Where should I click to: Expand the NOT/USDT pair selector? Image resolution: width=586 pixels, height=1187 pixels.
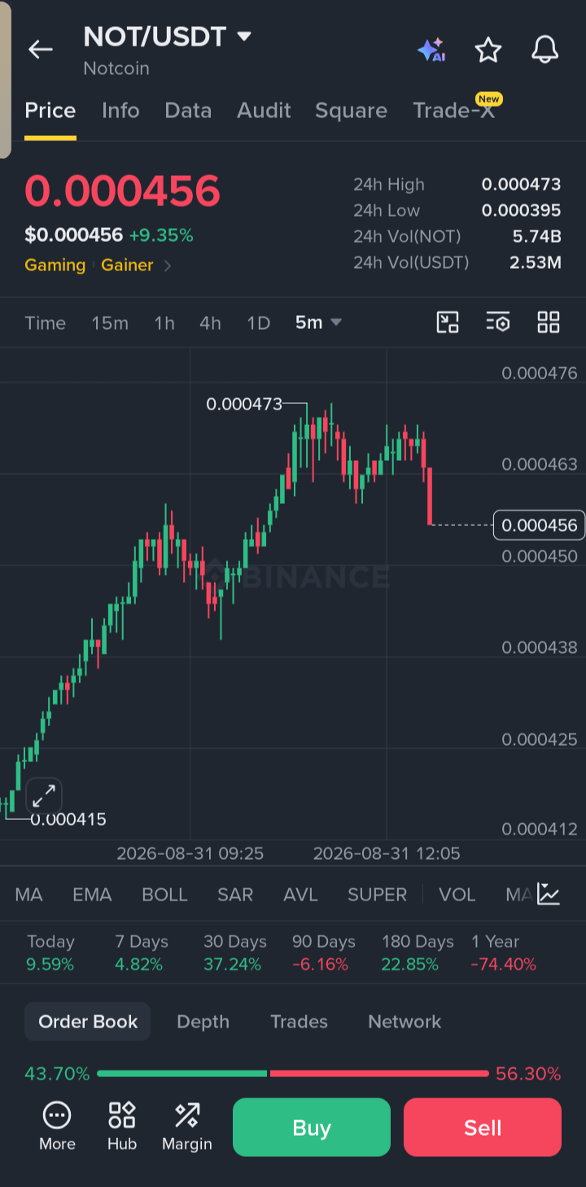[244, 37]
